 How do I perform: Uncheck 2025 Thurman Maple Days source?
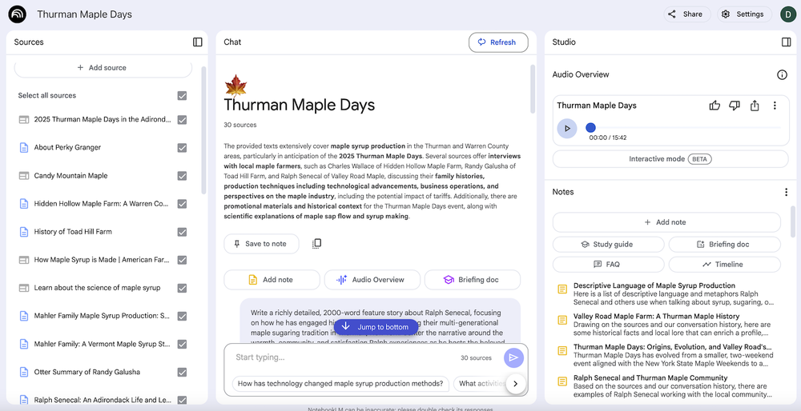click(182, 120)
